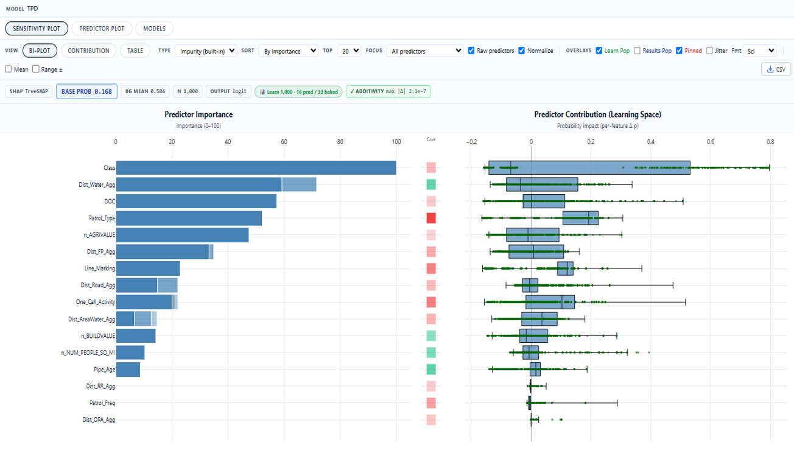
Task: Change the Top count dropdown from 20
Action: [350, 51]
